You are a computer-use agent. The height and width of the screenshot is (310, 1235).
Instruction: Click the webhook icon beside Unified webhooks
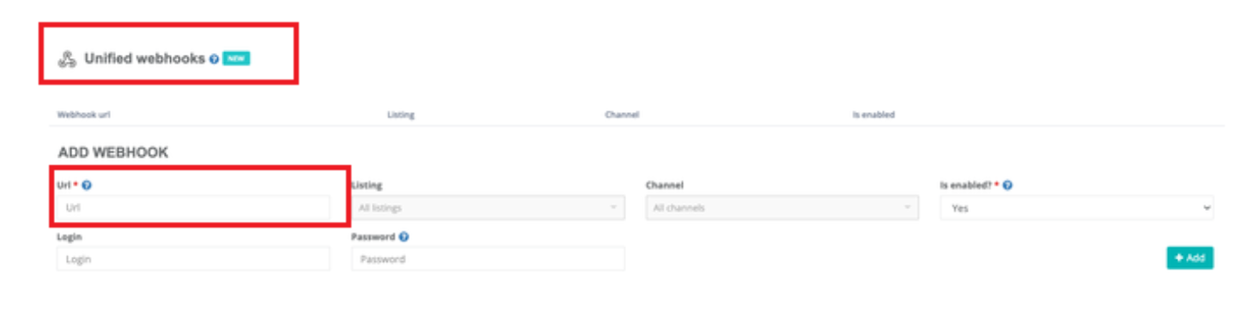(x=66, y=59)
